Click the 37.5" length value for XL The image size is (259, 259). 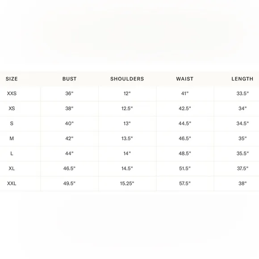pos(242,168)
